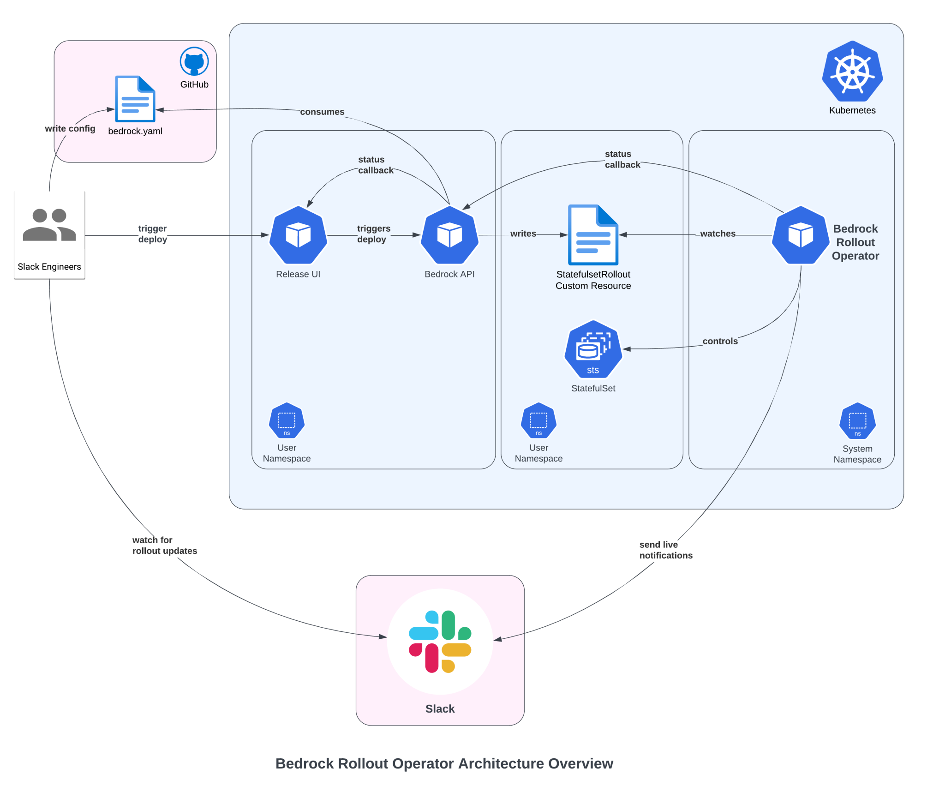Click the 'Kubernetes' caption
The image size is (945, 810).
point(852,110)
